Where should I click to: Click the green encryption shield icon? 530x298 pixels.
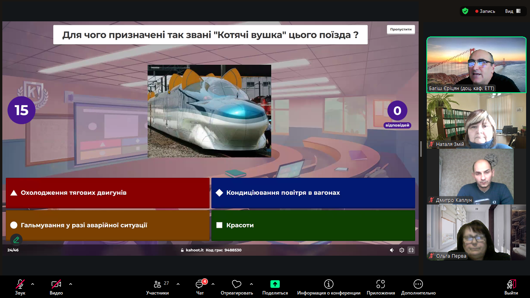pos(465,11)
